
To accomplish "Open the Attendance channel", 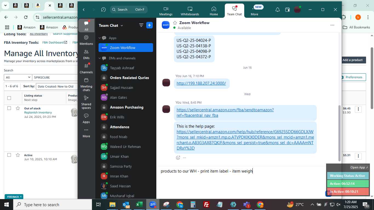I will point(126,127).
